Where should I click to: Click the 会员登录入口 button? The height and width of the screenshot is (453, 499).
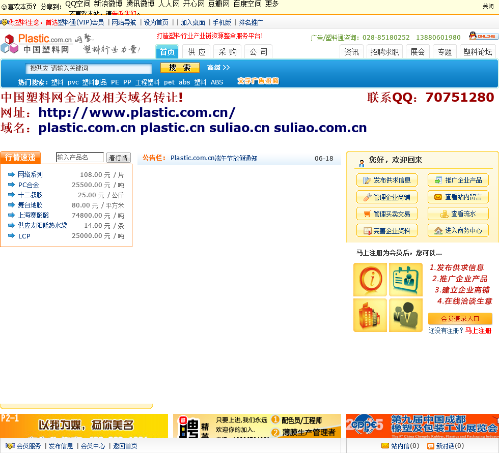coord(460,318)
